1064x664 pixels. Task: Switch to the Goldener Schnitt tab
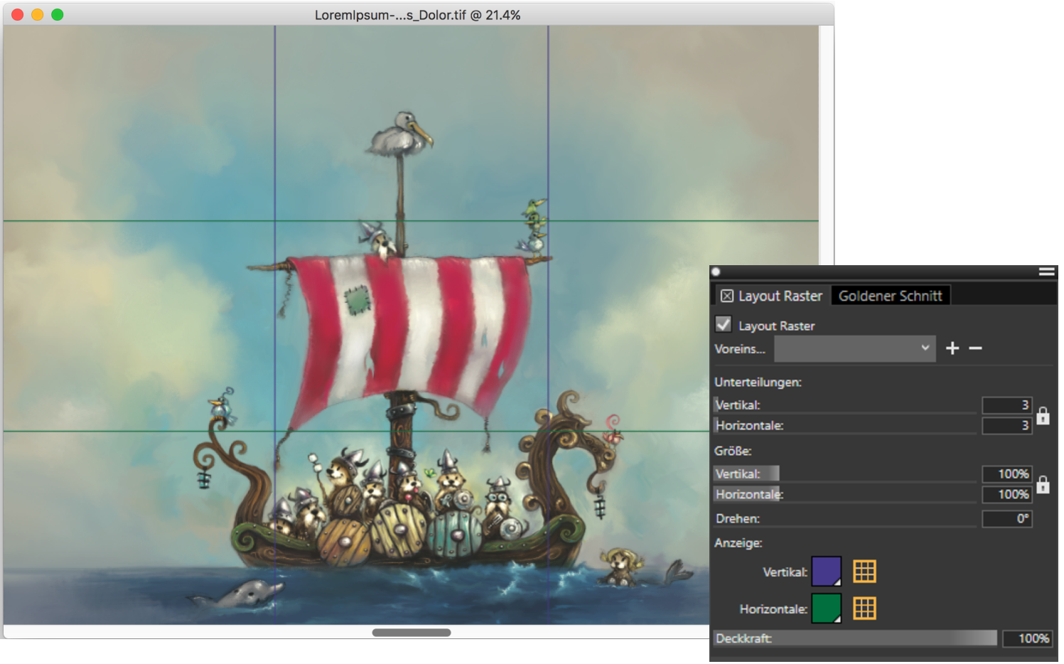coord(890,296)
